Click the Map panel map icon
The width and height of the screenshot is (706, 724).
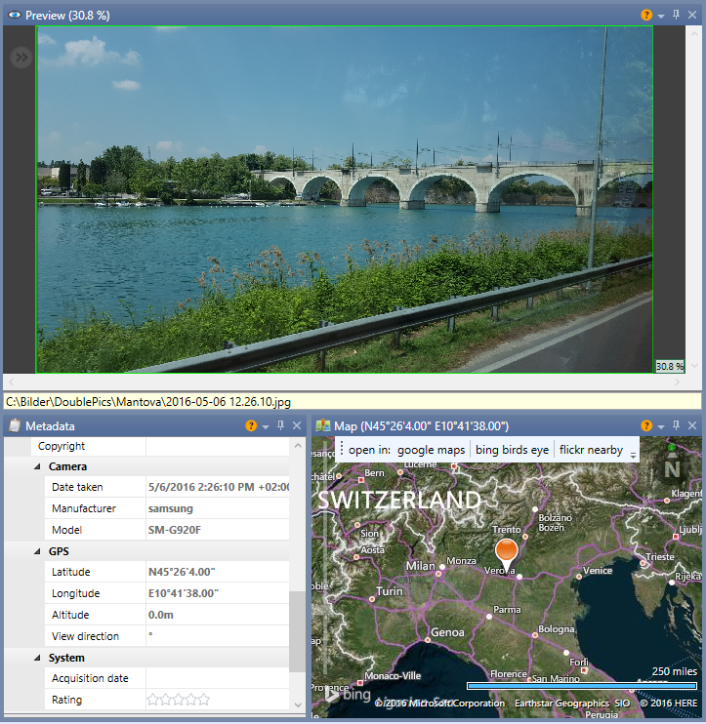pyautogui.click(x=323, y=425)
